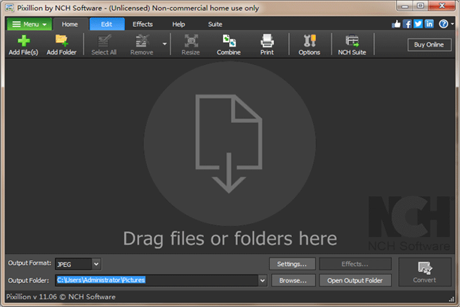460x307 pixels.
Task: Switch to the Edit tab
Action: point(107,24)
